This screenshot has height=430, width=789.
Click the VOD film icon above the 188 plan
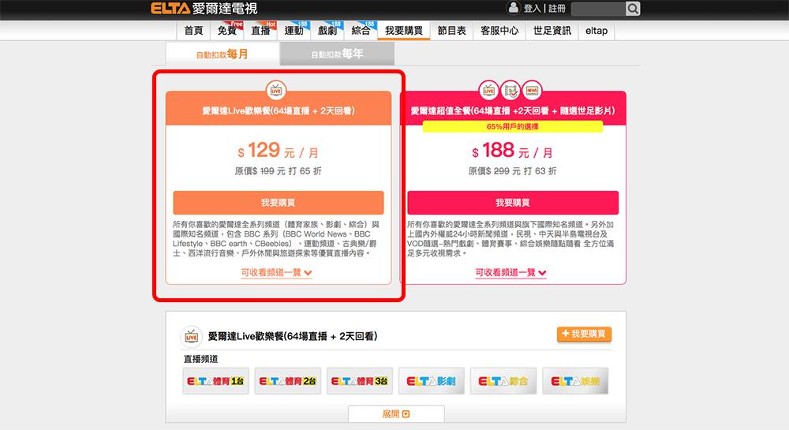point(510,91)
